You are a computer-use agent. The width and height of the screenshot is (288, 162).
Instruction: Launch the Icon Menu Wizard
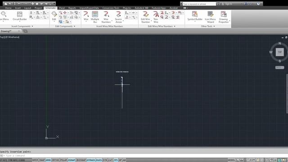[x=210, y=17]
